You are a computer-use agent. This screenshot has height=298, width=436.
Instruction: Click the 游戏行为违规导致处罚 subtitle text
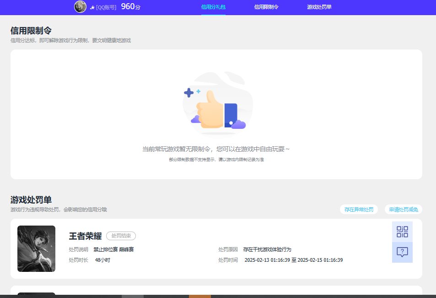point(59,210)
